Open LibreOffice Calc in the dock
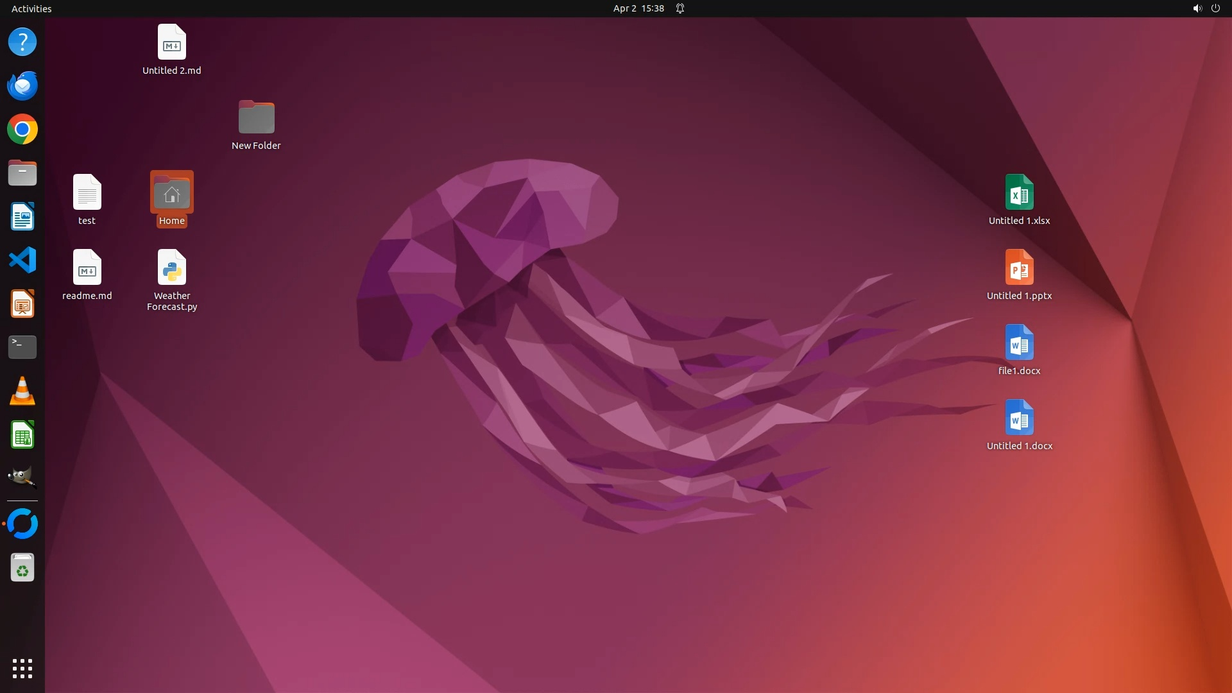Screen dimensions: 1232x693 [x=22, y=435]
